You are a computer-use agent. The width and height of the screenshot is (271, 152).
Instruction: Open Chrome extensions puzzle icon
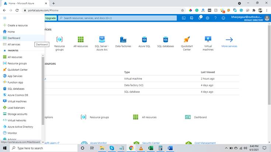(x=254, y=10)
